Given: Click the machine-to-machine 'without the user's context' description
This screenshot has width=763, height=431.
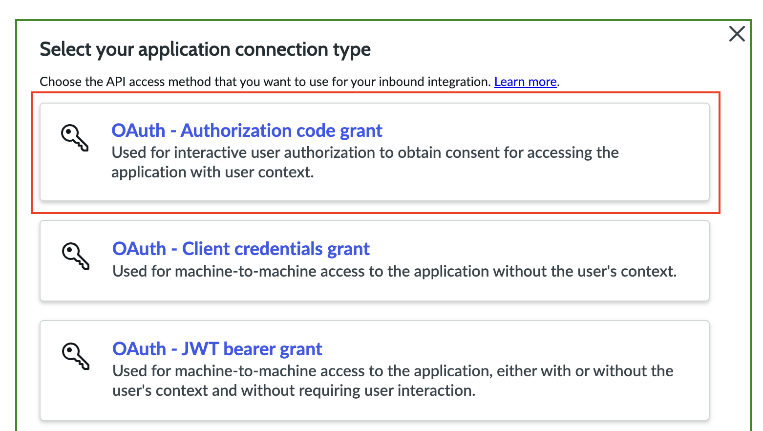Looking at the screenshot, I should [395, 271].
